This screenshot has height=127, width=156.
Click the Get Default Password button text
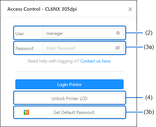pyautogui.click(x=74, y=112)
